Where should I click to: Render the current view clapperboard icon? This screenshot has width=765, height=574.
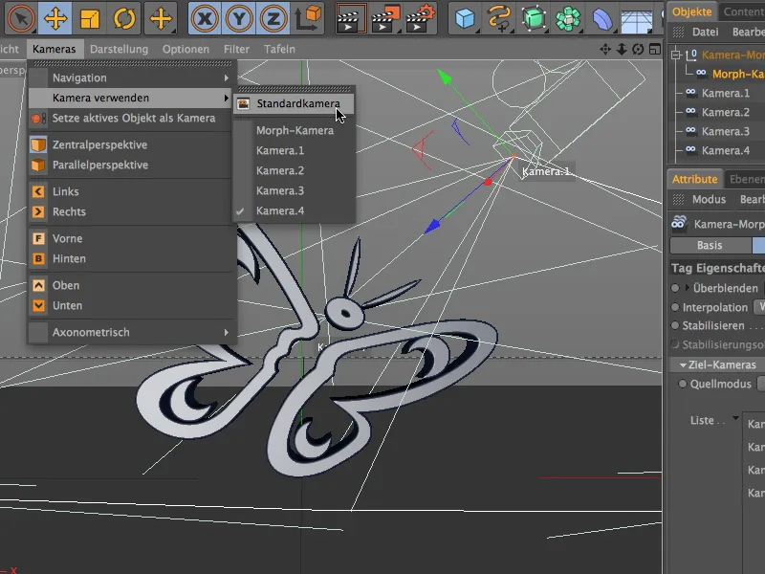[351, 18]
